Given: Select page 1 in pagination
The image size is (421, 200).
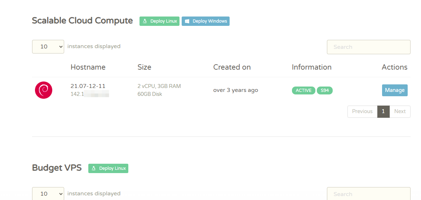Looking at the screenshot, I should 383,111.
